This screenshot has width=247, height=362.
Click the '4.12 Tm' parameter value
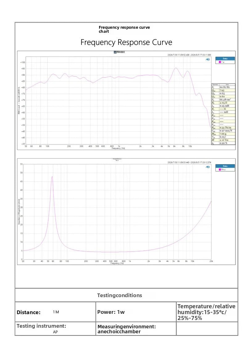click(224, 140)
